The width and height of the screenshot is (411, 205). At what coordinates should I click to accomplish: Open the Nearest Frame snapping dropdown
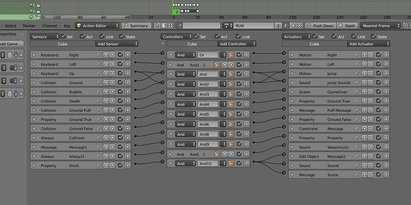coord(380,26)
